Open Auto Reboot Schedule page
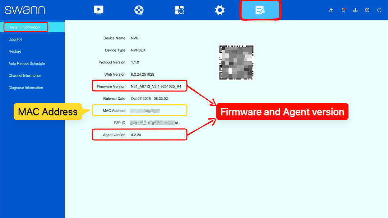The height and width of the screenshot is (218, 388). [x=27, y=63]
